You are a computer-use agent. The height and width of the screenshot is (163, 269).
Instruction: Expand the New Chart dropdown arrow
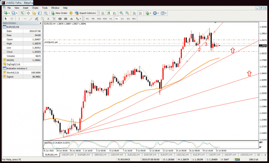[x=9, y=13]
